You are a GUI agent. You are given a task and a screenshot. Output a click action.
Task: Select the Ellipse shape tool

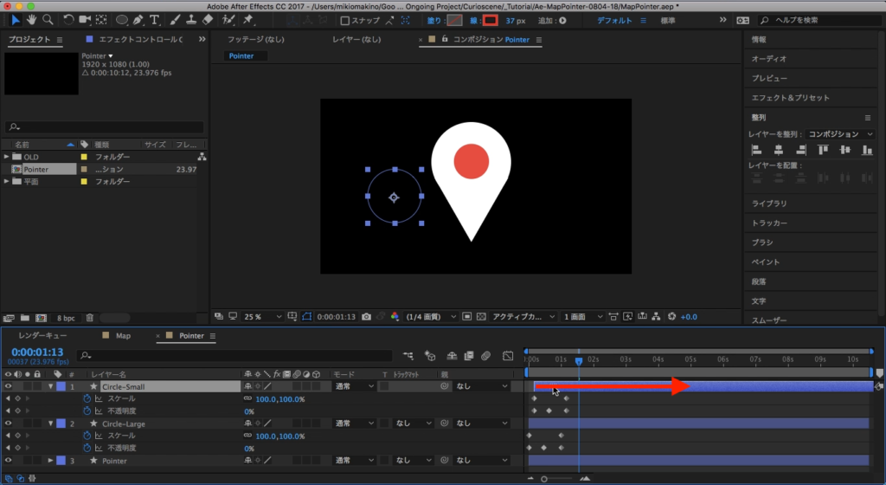[122, 20]
